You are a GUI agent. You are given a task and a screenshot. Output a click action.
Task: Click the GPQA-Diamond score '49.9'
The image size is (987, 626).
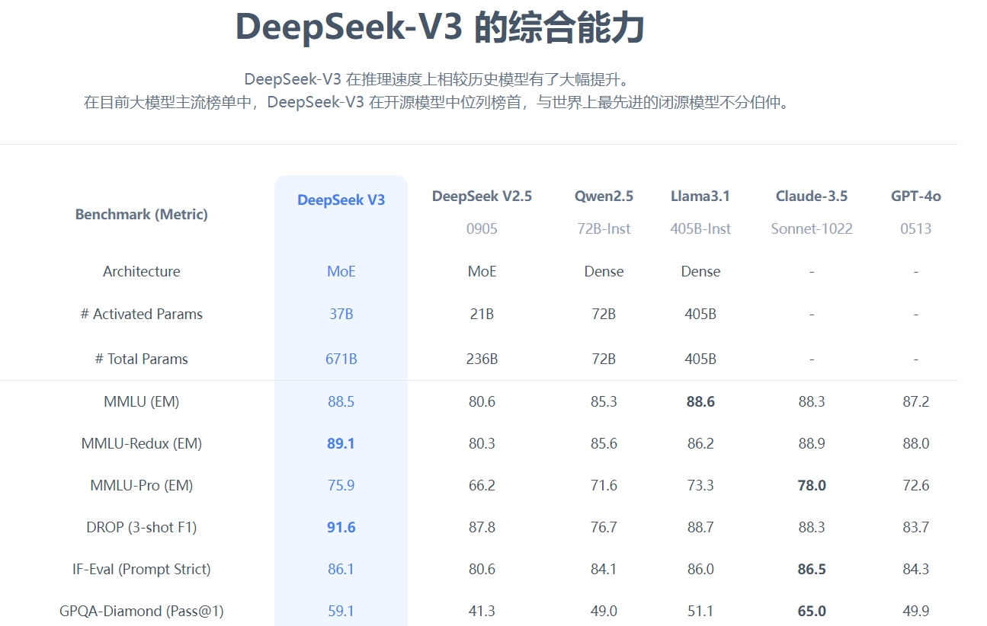tap(916, 611)
